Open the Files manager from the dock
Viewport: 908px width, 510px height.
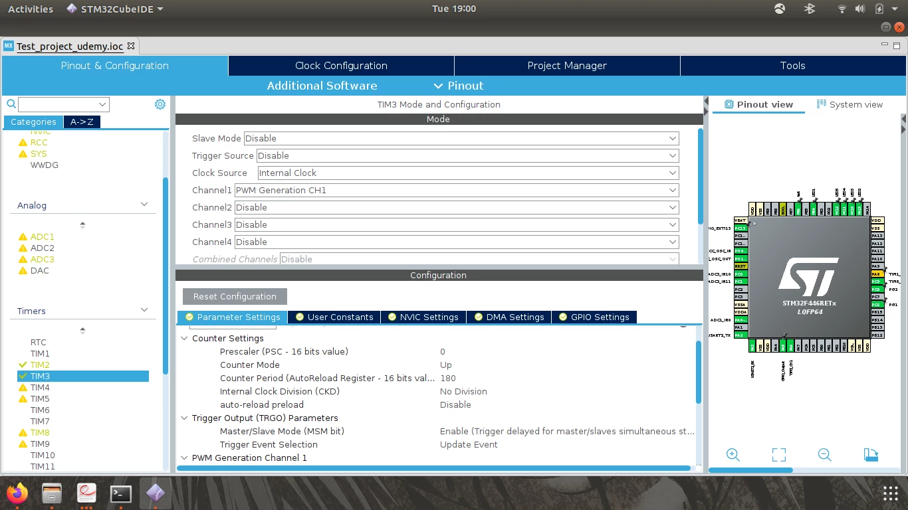(52, 493)
